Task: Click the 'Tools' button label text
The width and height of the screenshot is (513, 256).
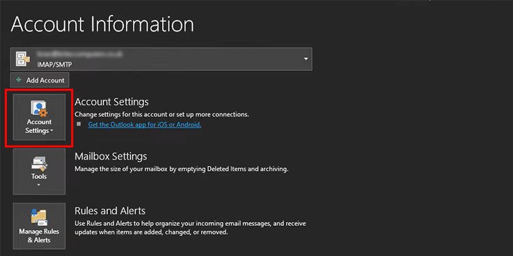Action: pyautogui.click(x=39, y=176)
